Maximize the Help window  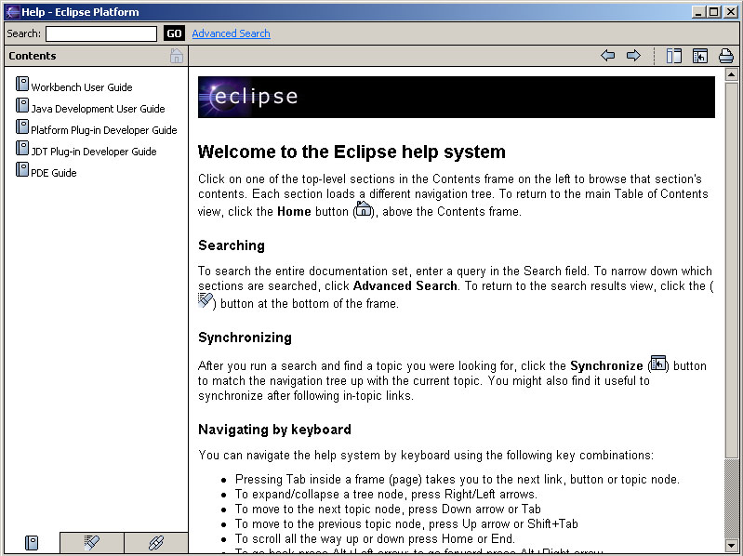(x=714, y=12)
